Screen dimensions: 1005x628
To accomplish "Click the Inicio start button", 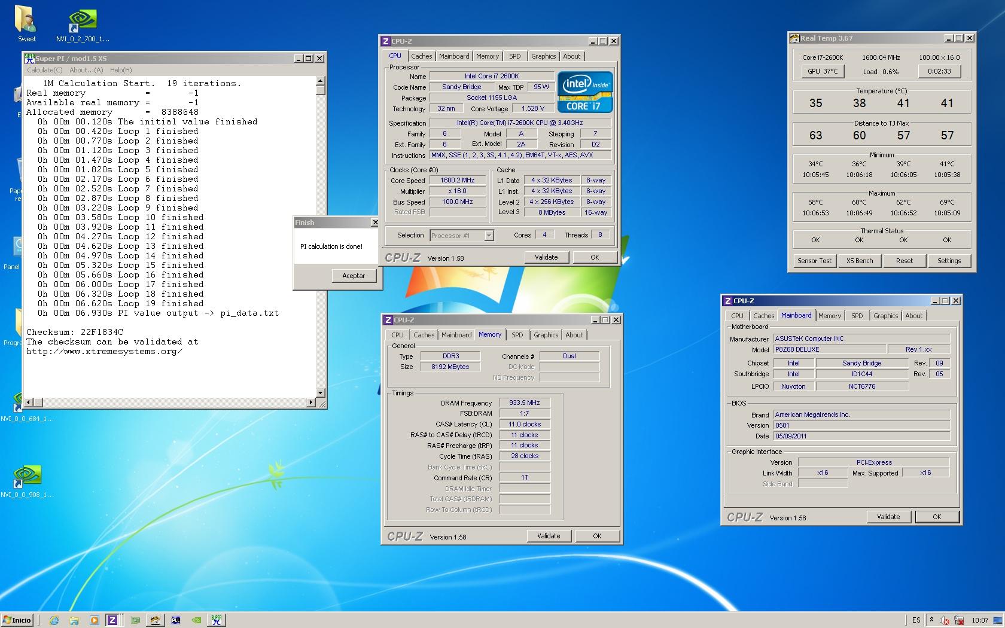I will (x=17, y=620).
